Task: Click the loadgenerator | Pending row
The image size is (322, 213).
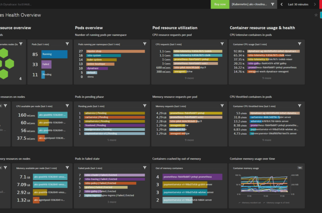Action: 112,129
